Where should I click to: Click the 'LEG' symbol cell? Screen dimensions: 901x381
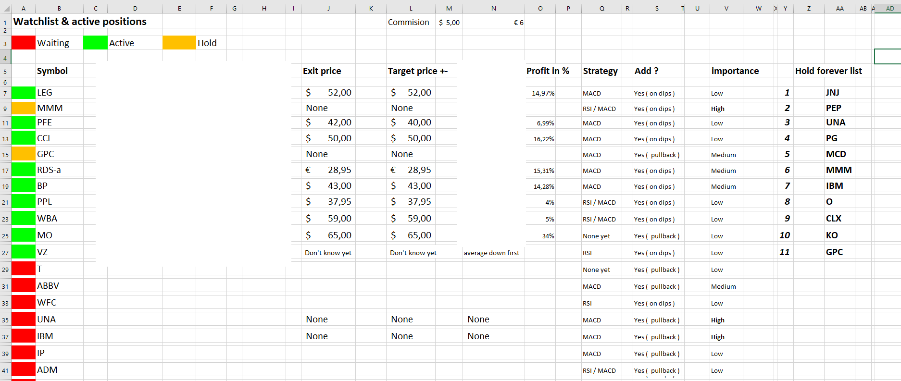59,93
